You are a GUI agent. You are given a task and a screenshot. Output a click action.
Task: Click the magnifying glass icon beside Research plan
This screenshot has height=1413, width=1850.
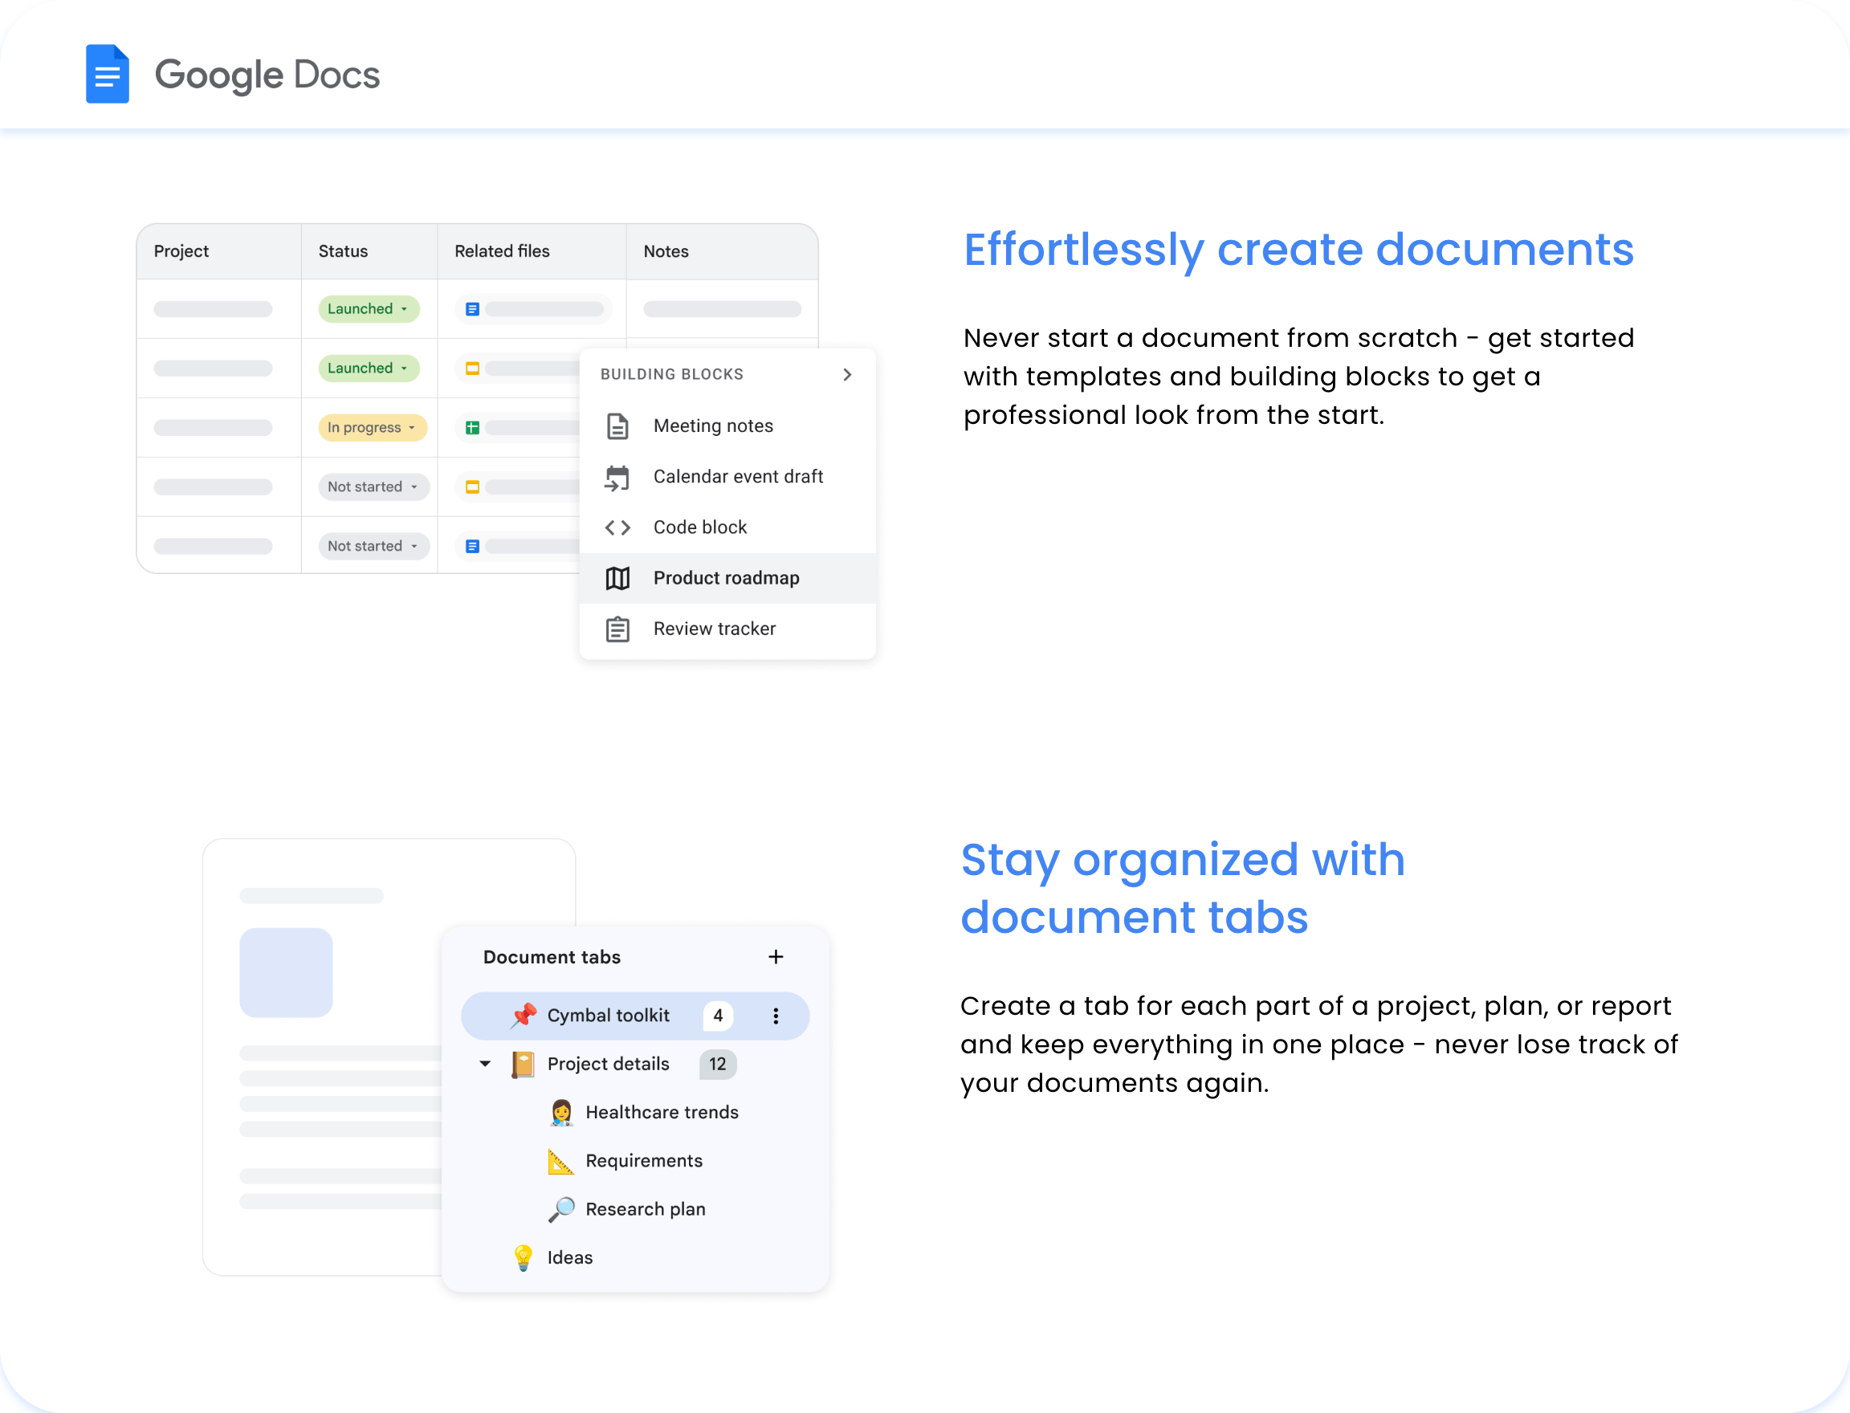click(562, 1208)
